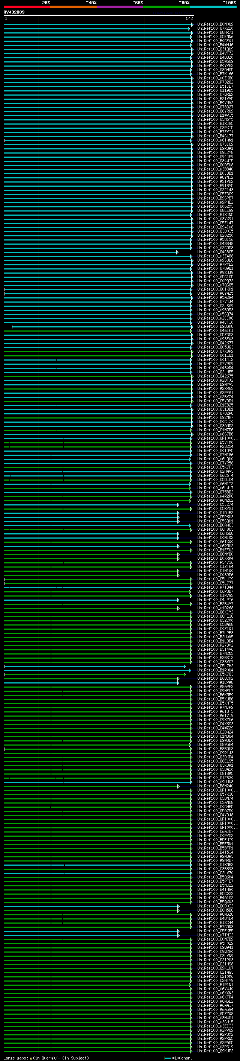Select UniRef100_Q8YRU9 label

click(215, 111)
